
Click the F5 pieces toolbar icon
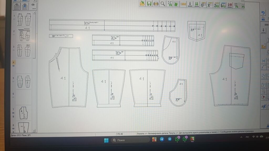click(x=242, y=6)
